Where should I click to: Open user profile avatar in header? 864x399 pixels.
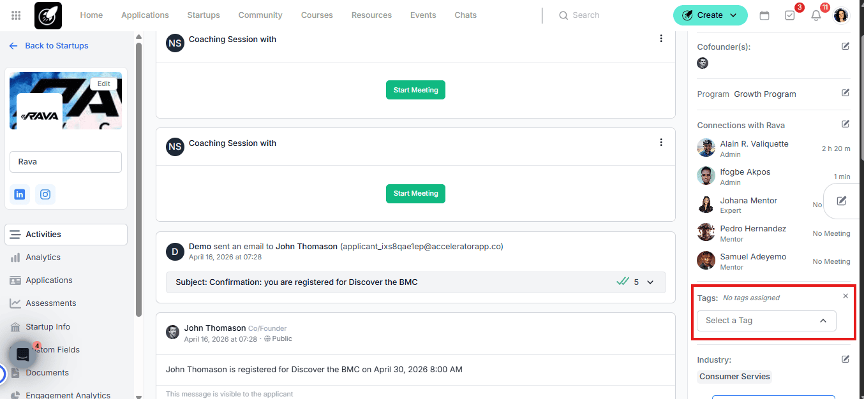click(842, 15)
